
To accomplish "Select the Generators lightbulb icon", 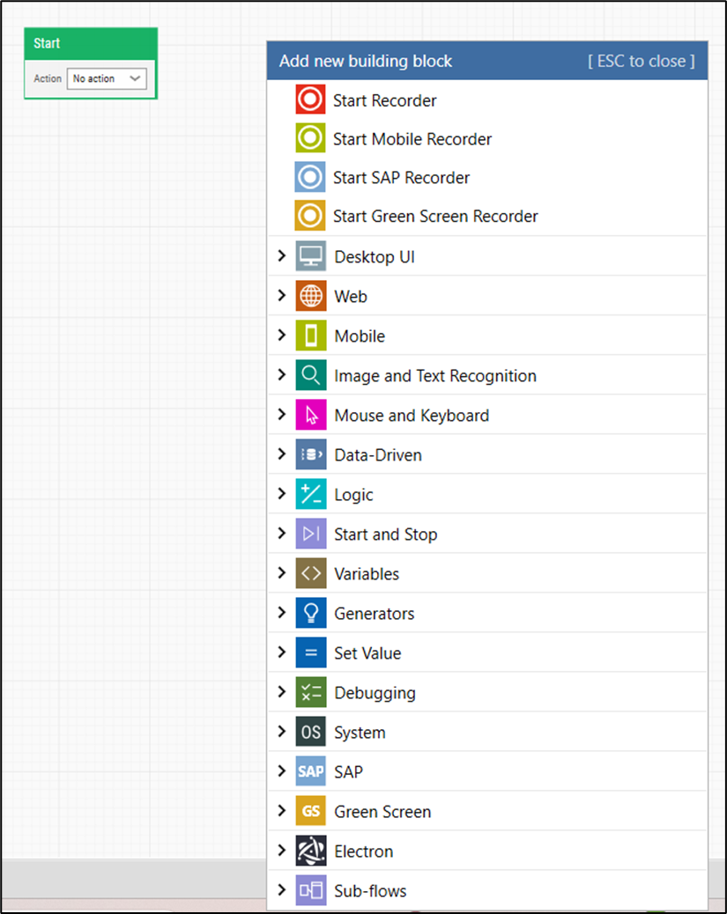I will point(309,612).
